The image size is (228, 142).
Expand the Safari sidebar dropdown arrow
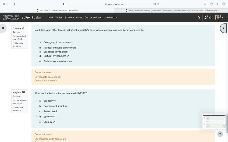click(9, 4)
